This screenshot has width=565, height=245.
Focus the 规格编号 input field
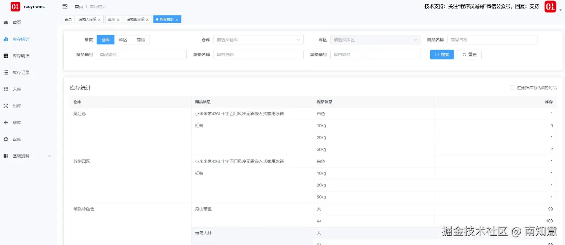point(376,54)
